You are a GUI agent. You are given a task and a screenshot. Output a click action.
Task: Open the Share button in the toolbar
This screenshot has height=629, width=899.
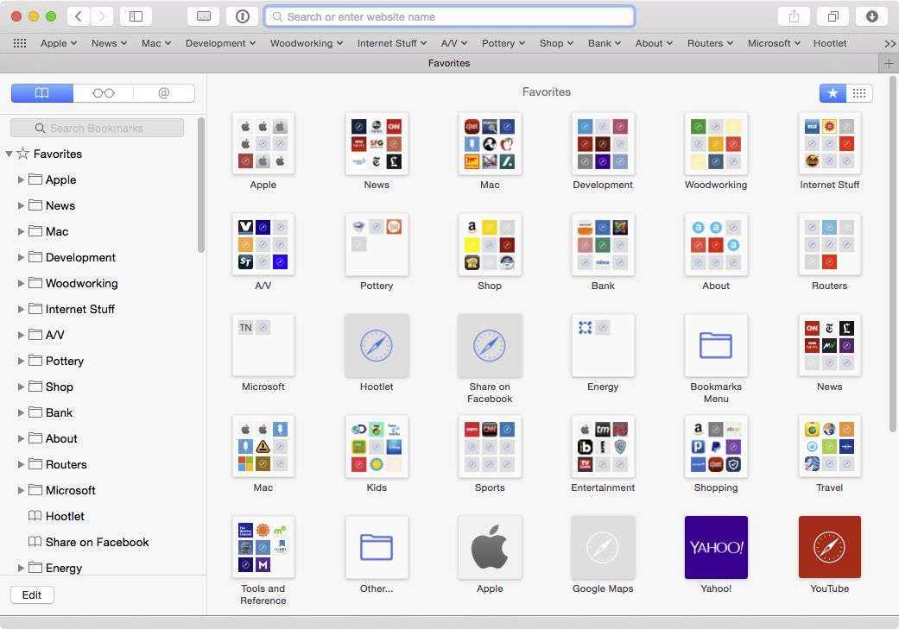click(x=794, y=16)
